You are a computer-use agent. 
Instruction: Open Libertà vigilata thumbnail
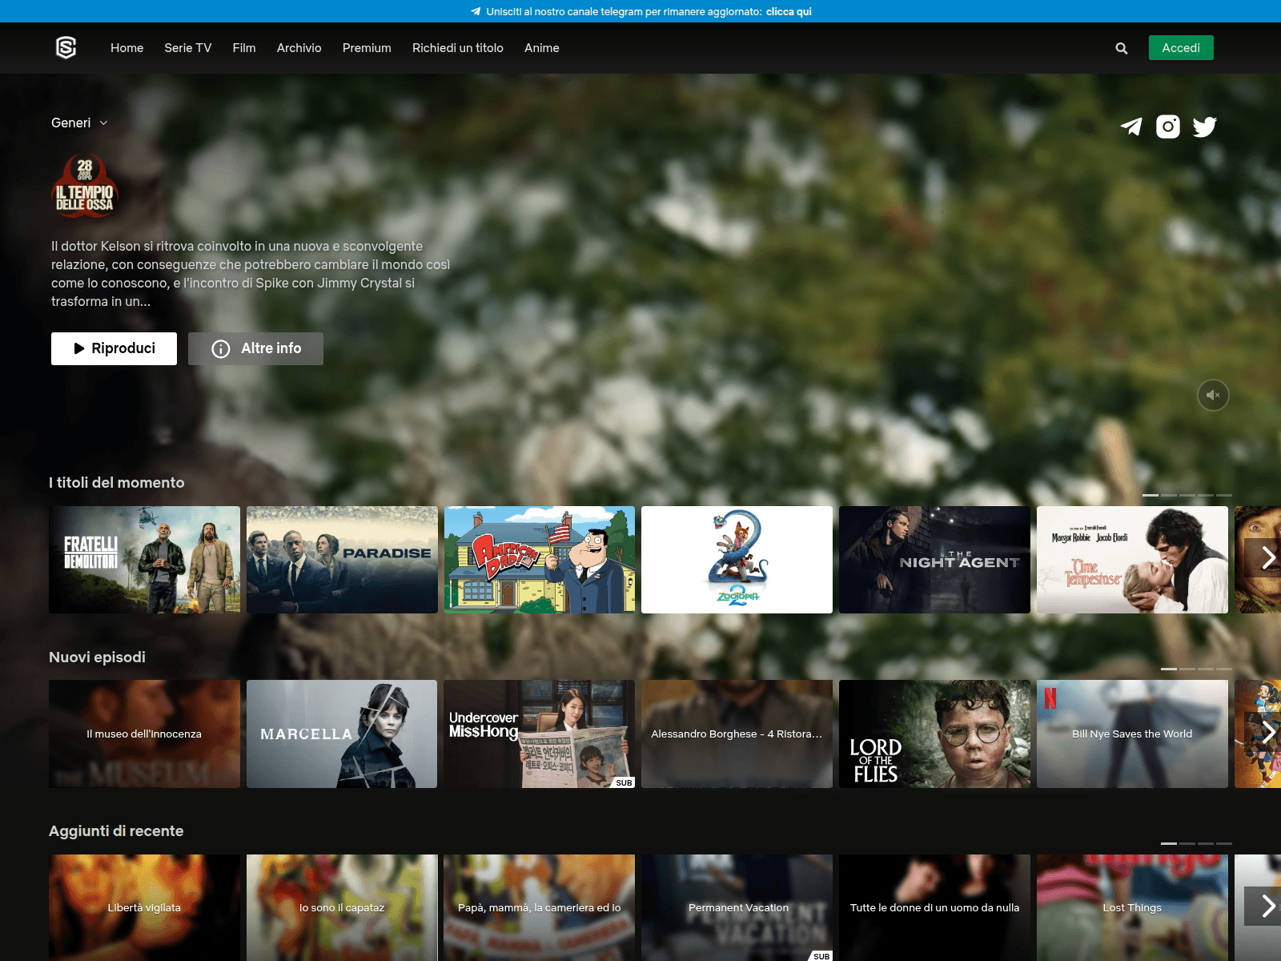pos(144,907)
